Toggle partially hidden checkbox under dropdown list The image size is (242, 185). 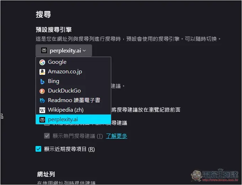click(x=47, y=124)
